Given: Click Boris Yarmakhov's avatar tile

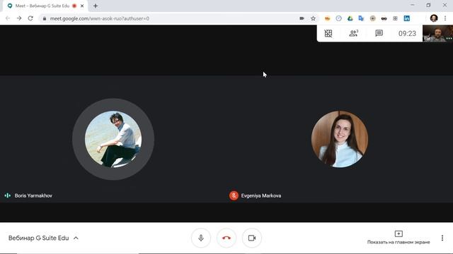Looking at the screenshot, I should (x=113, y=139).
